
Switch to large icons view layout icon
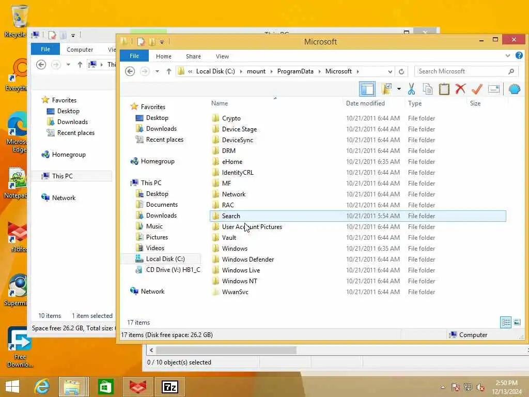(517, 322)
